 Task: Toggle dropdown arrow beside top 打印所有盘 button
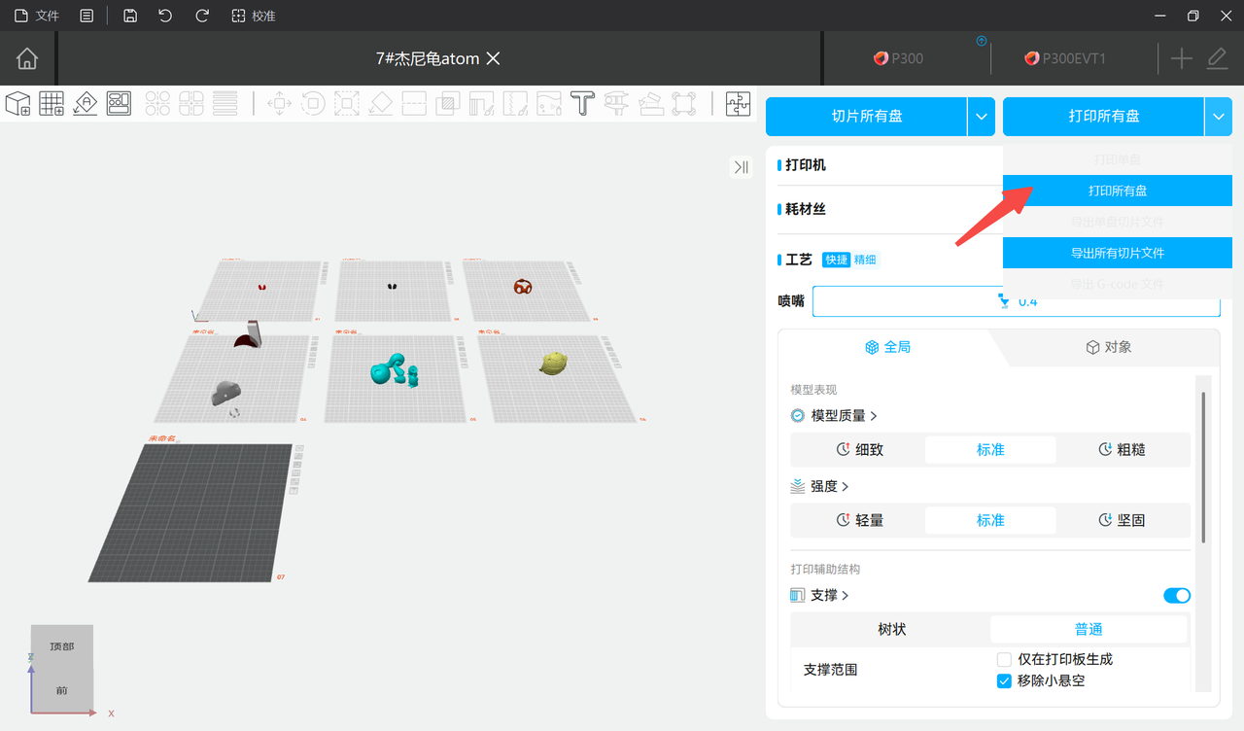[1219, 117]
